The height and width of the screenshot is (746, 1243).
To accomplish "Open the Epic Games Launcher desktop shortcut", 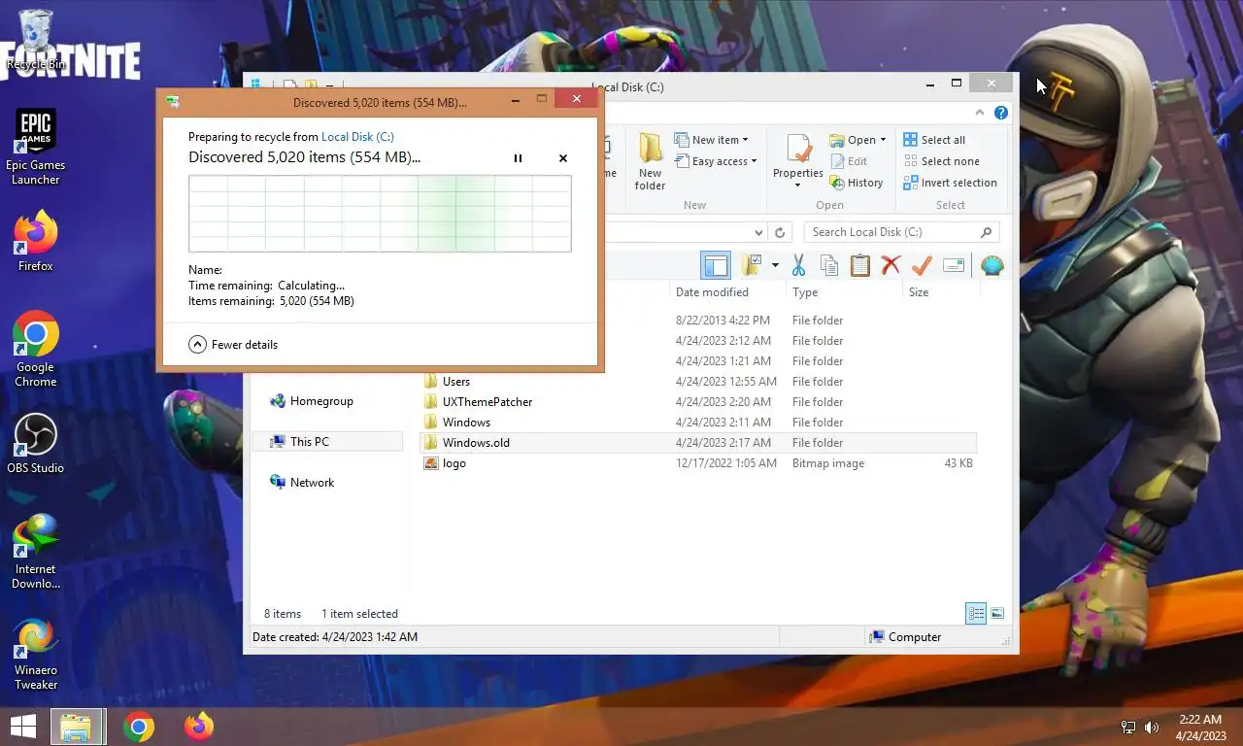I will [36, 147].
